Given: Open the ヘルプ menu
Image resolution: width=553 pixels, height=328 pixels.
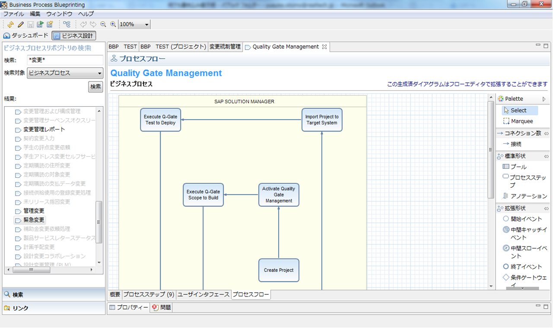Looking at the screenshot, I should point(86,14).
